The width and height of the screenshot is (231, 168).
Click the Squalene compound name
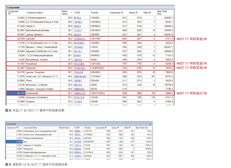(30, 102)
